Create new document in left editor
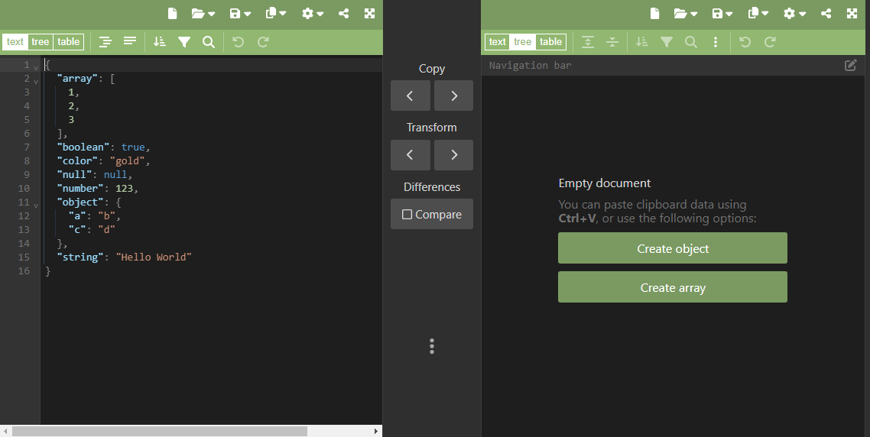 173,13
